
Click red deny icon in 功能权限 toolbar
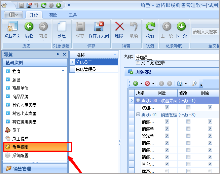147,83
